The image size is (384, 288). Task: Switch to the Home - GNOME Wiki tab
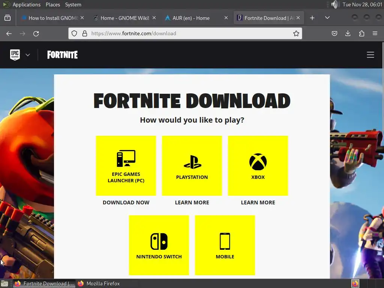[x=125, y=18]
